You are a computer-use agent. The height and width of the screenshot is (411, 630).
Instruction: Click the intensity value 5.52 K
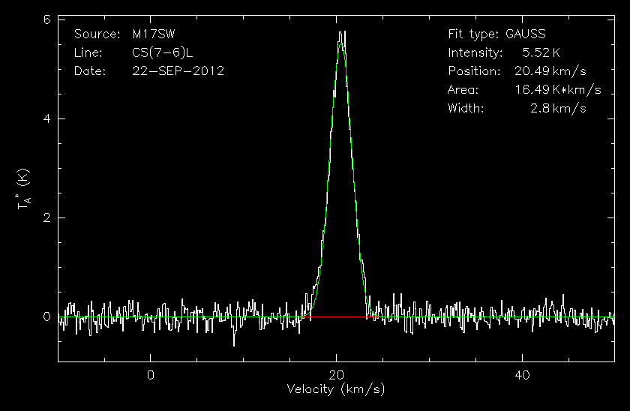click(x=541, y=52)
